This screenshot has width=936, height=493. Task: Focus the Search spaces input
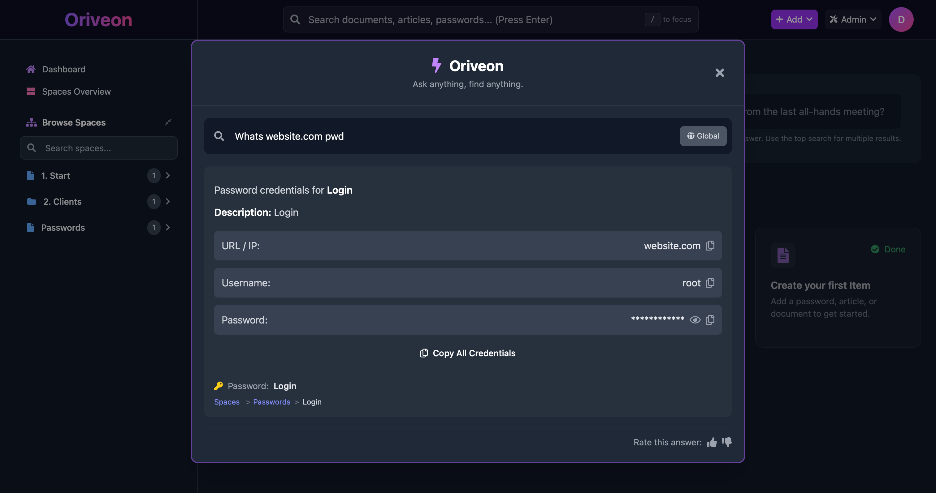tap(98, 148)
